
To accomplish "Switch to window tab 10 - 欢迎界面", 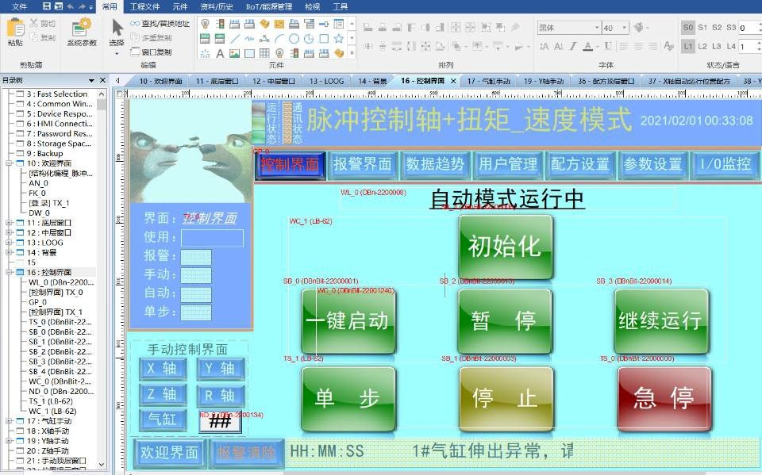I will [160, 81].
